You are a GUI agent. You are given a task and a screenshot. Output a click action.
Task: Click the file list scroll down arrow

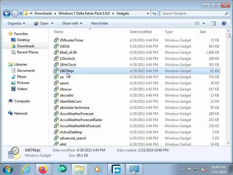(228, 143)
